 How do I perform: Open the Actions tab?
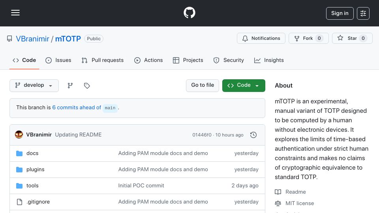pos(148,60)
